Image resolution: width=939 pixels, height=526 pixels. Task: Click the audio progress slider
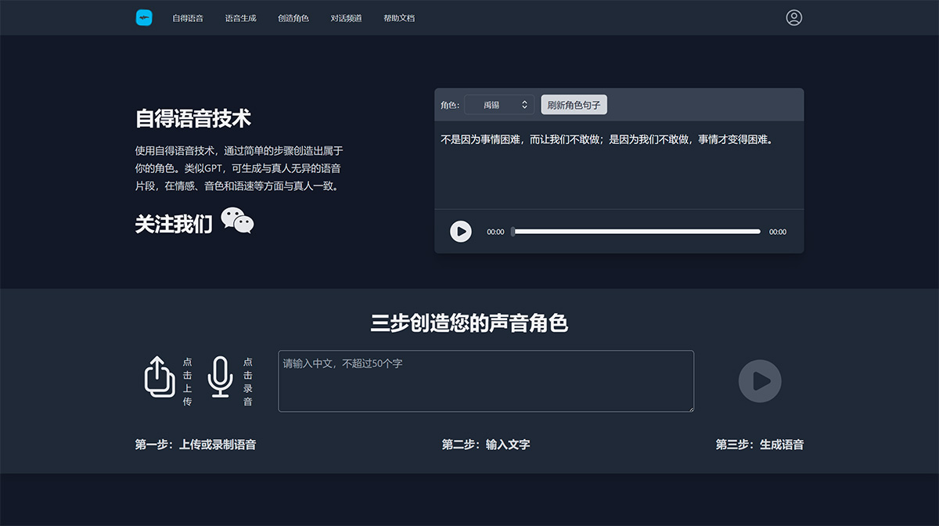[635, 231]
